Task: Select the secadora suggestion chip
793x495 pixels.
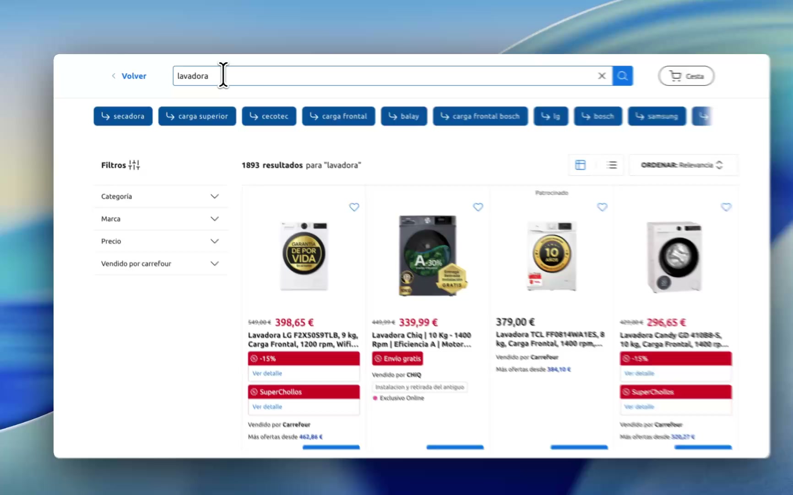Action: 123,116
